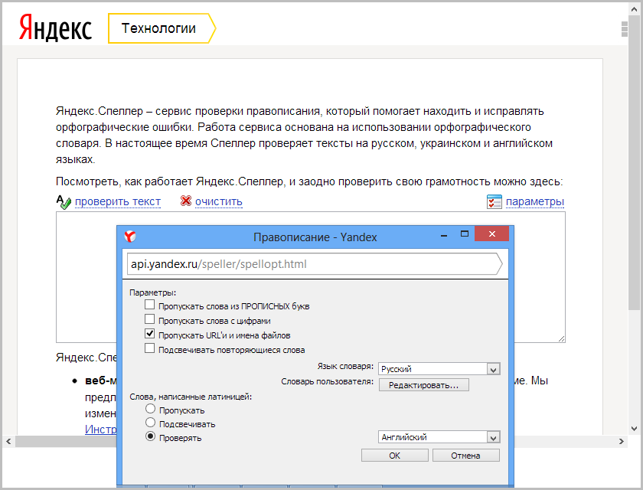Click the Отмена button
Screen dimensions: 643x490
pos(466,456)
